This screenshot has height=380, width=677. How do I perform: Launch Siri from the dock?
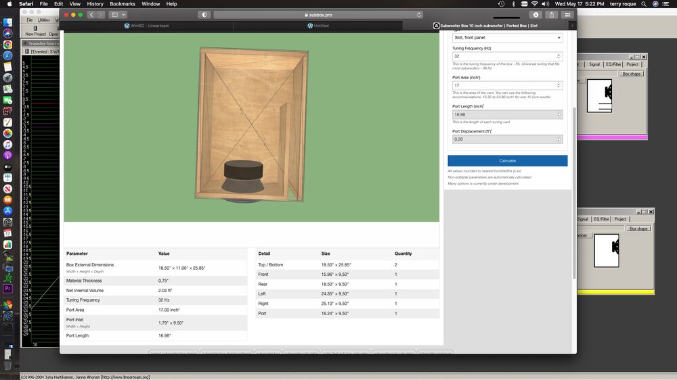7,34
